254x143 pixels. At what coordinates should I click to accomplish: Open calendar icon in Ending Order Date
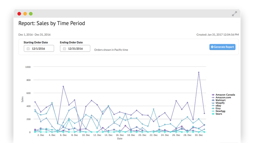(64, 49)
